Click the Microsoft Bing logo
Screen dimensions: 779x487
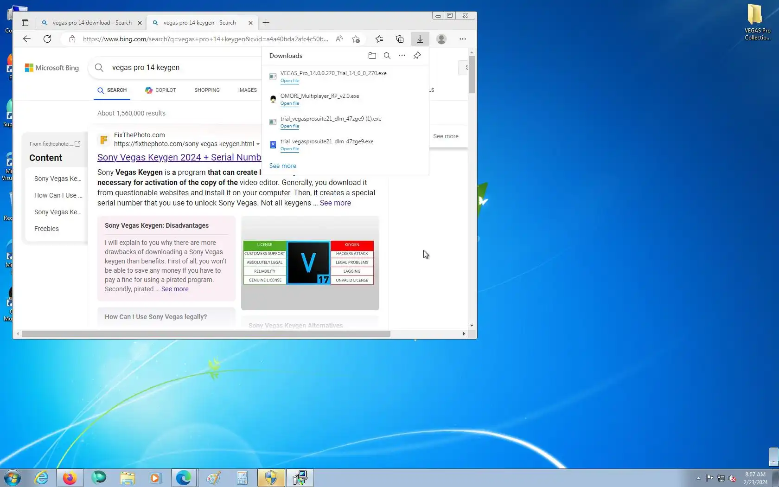(x=52, y=68)
